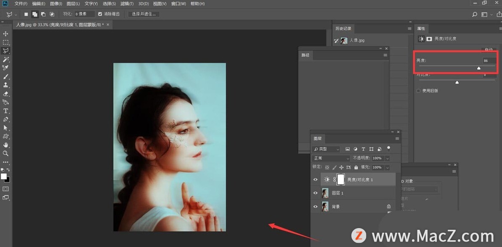This screenshot has height=247, width=502.
Task: Toggle the 消除锯齿 checkbox
Action: click(x=100, y=14)
